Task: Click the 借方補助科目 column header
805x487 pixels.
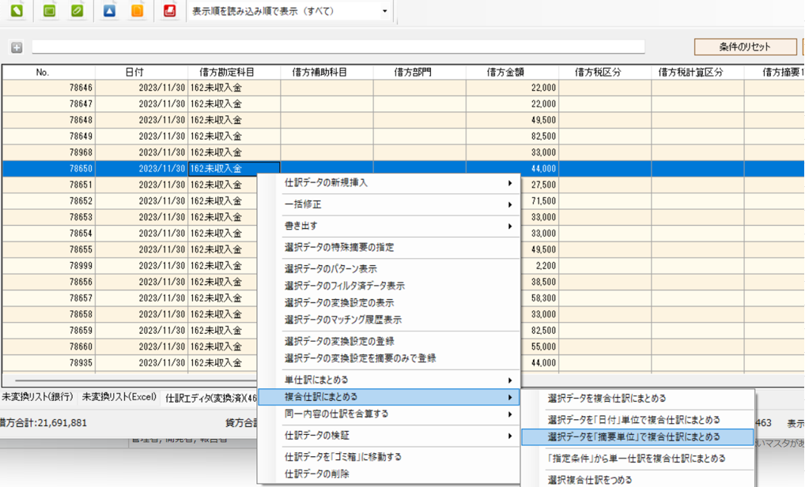Action: [327, 73]
